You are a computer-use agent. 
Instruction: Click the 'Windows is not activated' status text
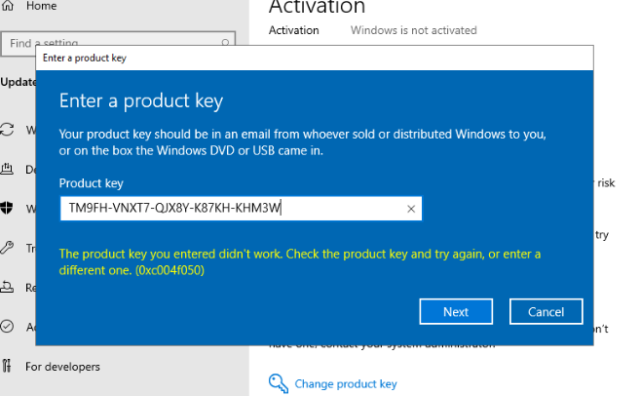tap(413, 30)
